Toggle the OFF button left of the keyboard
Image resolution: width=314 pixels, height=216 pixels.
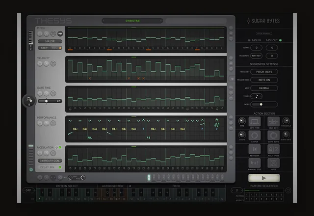coord(28,190)
